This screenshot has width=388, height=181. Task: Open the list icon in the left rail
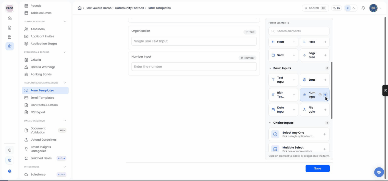10,37
